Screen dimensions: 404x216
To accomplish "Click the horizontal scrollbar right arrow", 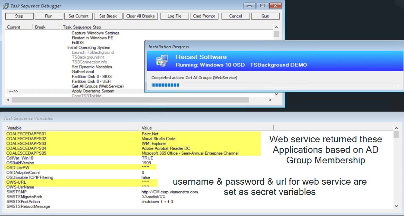I will [270, 100].
